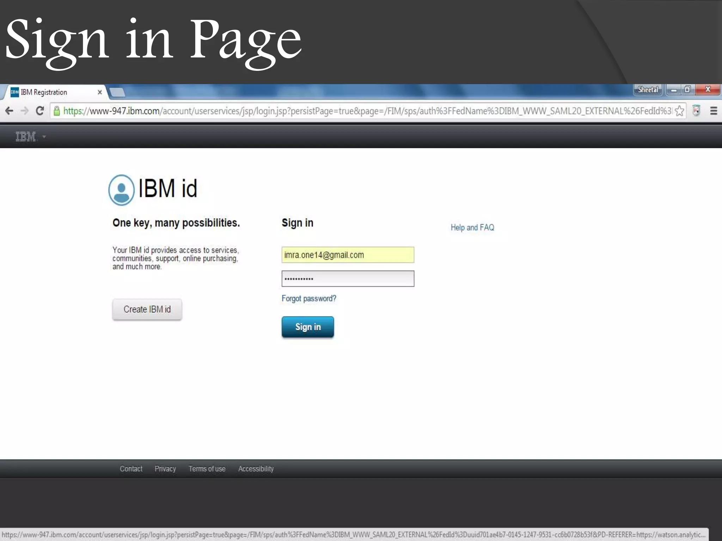Expand the IBM header dropdown arrow
The width and height of the screenshot is (722, 541).
coord(44,137)
